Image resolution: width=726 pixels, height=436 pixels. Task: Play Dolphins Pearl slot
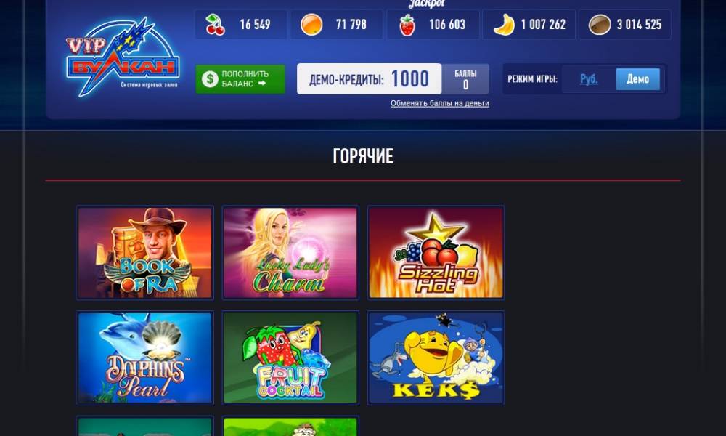point(145,358)
